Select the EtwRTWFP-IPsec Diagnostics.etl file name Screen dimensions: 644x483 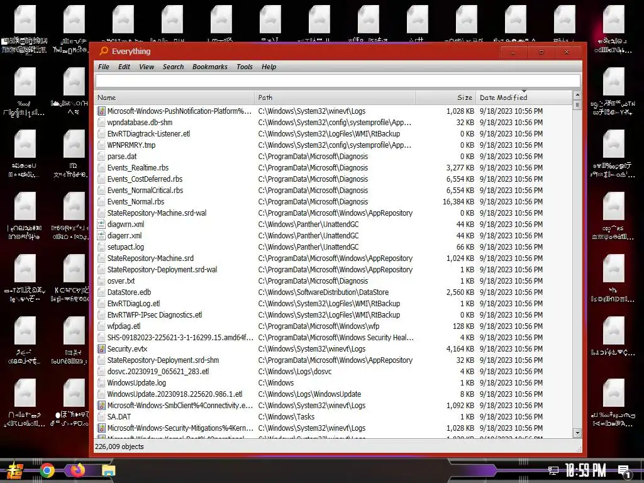tap(155, 314)
